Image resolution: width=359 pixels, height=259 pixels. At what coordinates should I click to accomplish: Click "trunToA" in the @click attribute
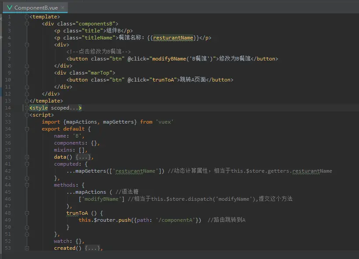163,80
